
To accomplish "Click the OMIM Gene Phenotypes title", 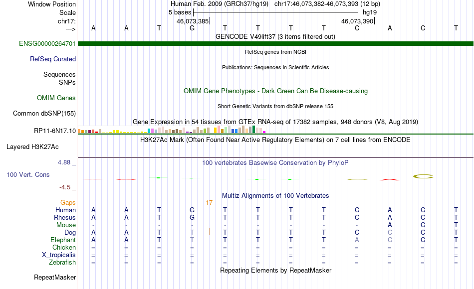I will click(x=276, y=91).
